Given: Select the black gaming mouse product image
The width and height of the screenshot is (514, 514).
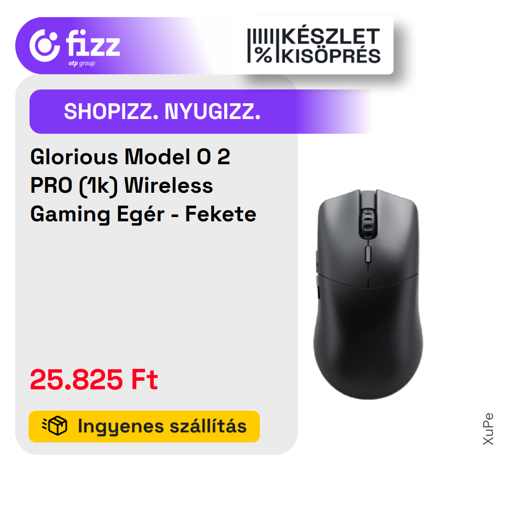Looking at the screenshot, I should tap(368, 294).
